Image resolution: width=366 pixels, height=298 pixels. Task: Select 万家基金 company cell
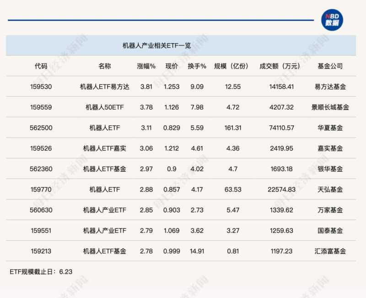pyautogui.click(x=330, y=210)
